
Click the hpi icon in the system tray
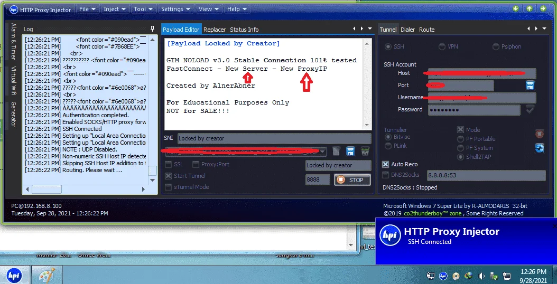[443, 276]
